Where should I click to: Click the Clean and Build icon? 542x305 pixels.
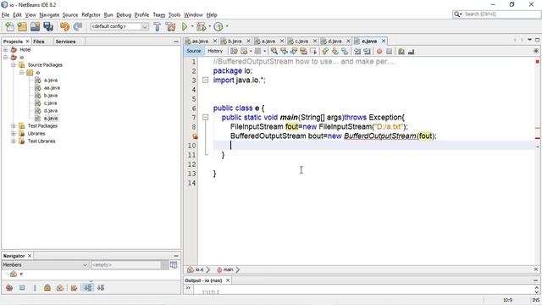coord(170,26)
